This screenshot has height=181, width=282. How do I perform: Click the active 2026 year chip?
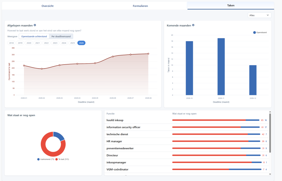point(81,43)
